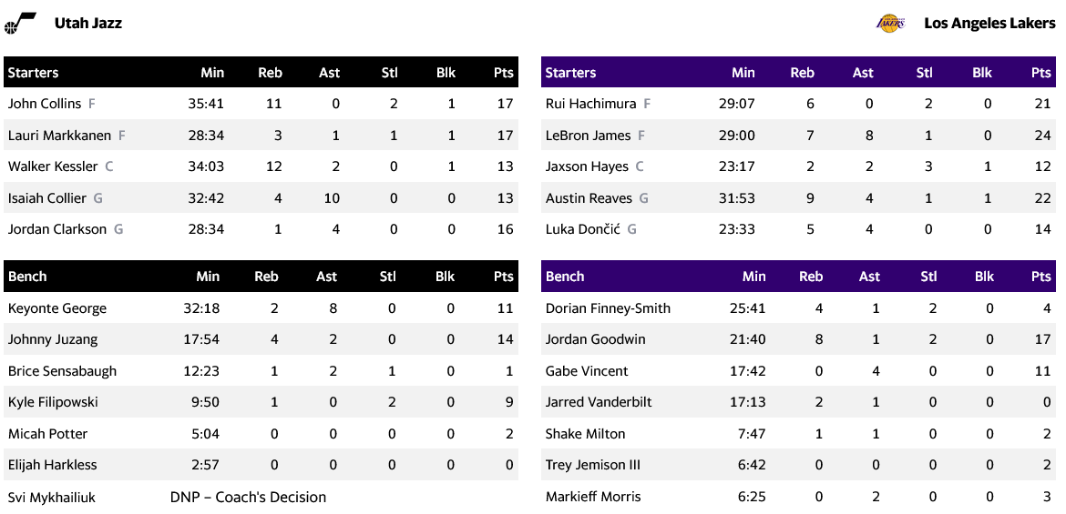Click the Min header in Jazz bench table
This screenshot has width=1066, height=514.
point(208,277)
